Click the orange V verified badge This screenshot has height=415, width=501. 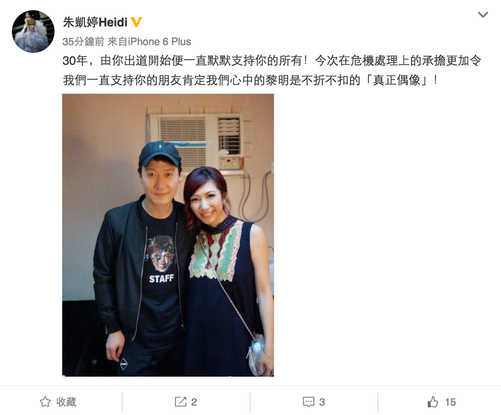click(136, 22)
